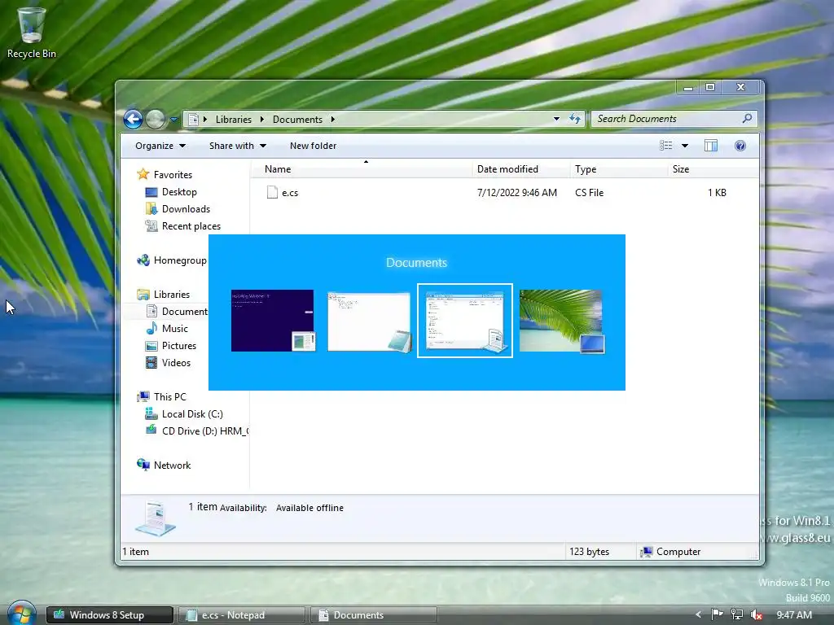
Task: Open Desktop in the navigation pane
Action: tap(179, 192)
